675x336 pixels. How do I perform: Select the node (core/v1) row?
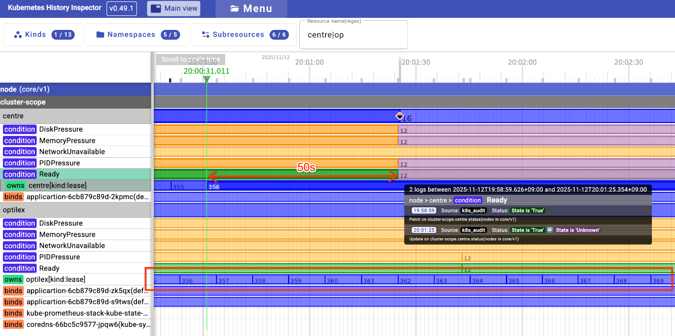pyautogui.click(x=76, y=89)
